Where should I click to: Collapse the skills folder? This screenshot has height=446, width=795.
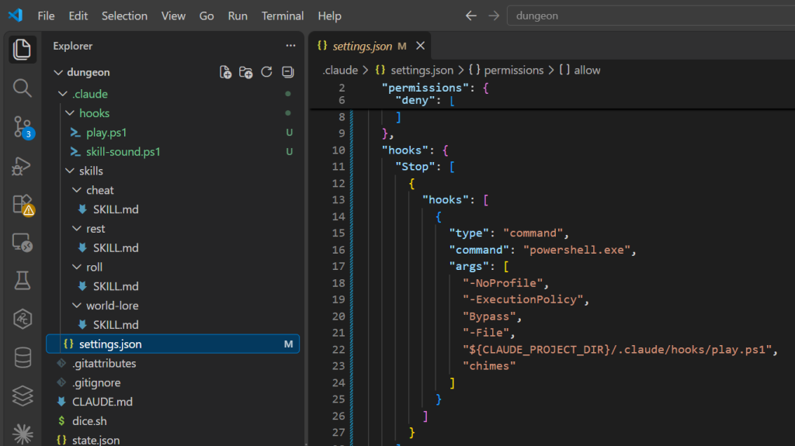click(69, 171)
